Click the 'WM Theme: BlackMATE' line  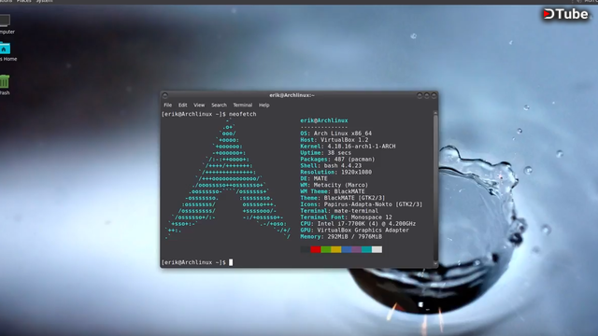tap(333, 191)
